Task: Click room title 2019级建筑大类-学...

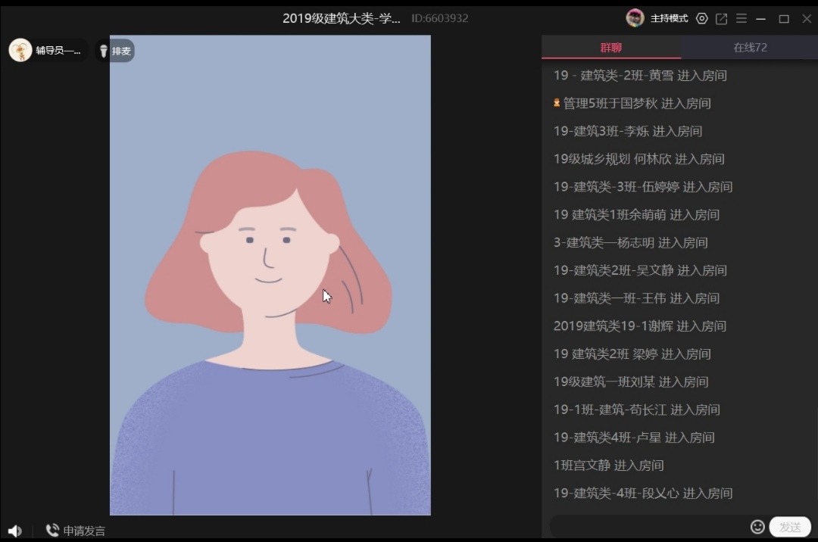Action: pyautogui.click(x=342, y=19)
